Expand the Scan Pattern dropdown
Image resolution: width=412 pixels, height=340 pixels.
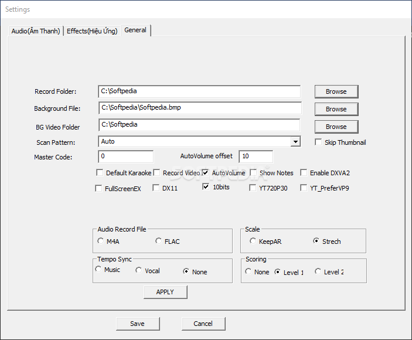(x=295, y=142)
